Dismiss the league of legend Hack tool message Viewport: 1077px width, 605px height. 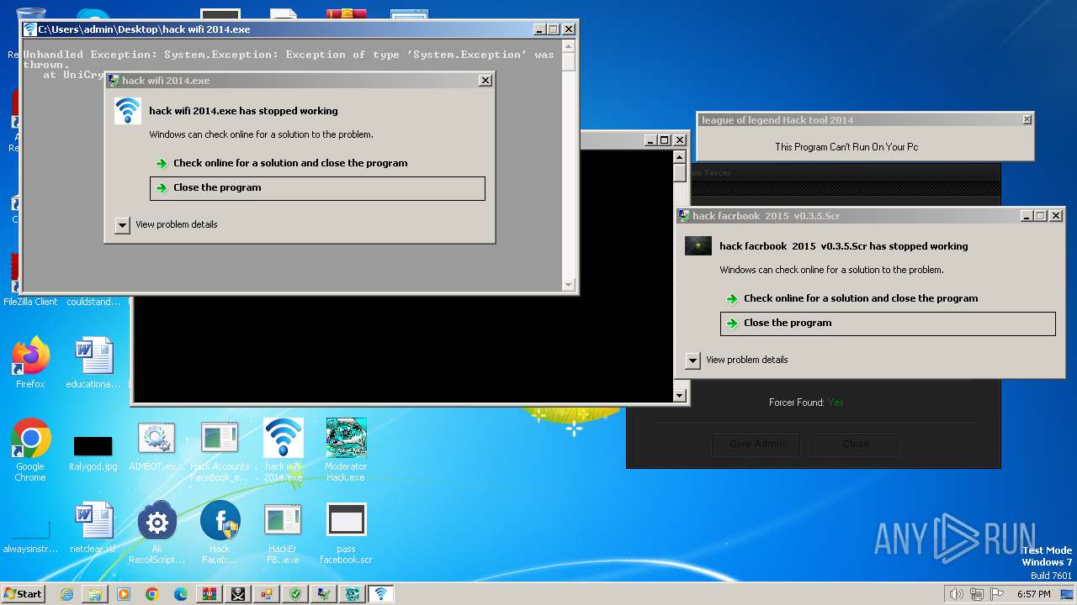tap(1027, 120)
